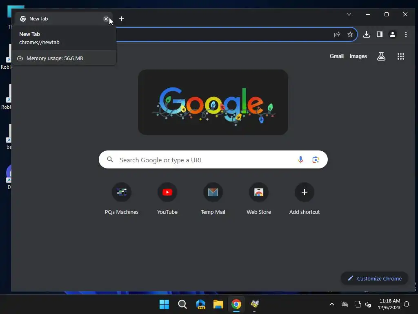Screen dimensions: 418x314
Task: Bookmark this tab with the star icon
Action: click(x=350, y=34)
